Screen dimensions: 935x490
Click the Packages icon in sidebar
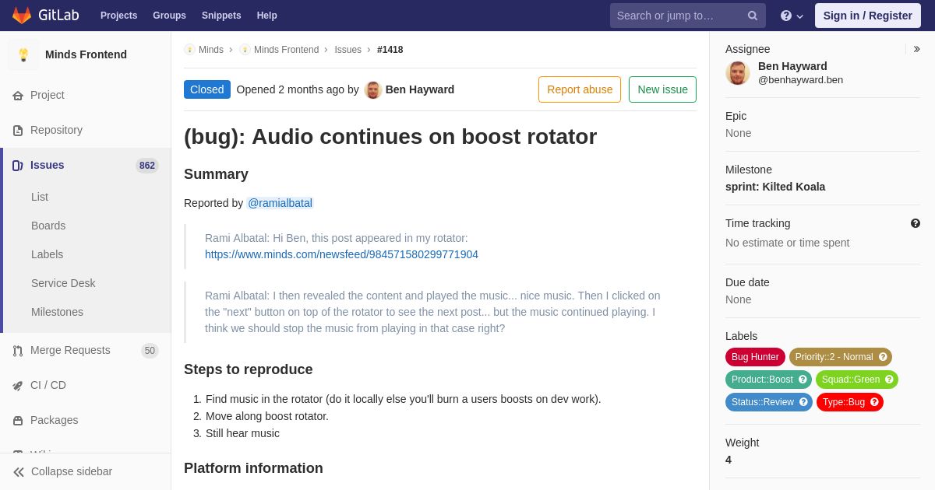click(x=18, y=421)
